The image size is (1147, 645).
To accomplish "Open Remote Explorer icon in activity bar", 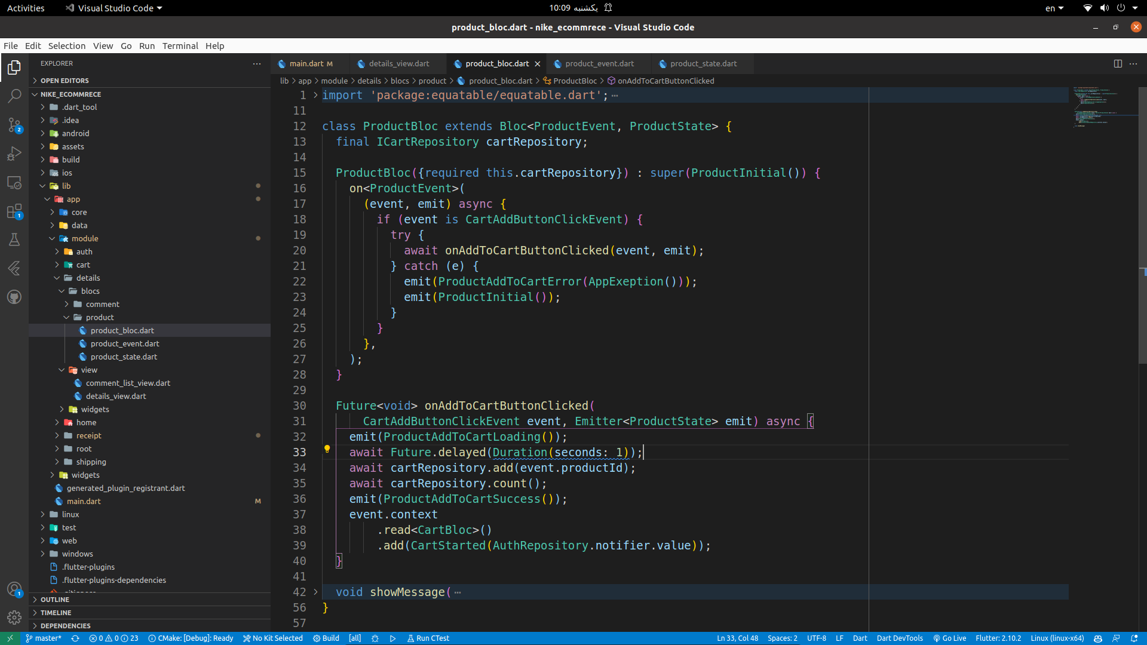I will (x=14, y=182).
